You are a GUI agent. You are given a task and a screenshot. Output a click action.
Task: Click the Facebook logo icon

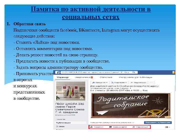(x=58, y=72)
